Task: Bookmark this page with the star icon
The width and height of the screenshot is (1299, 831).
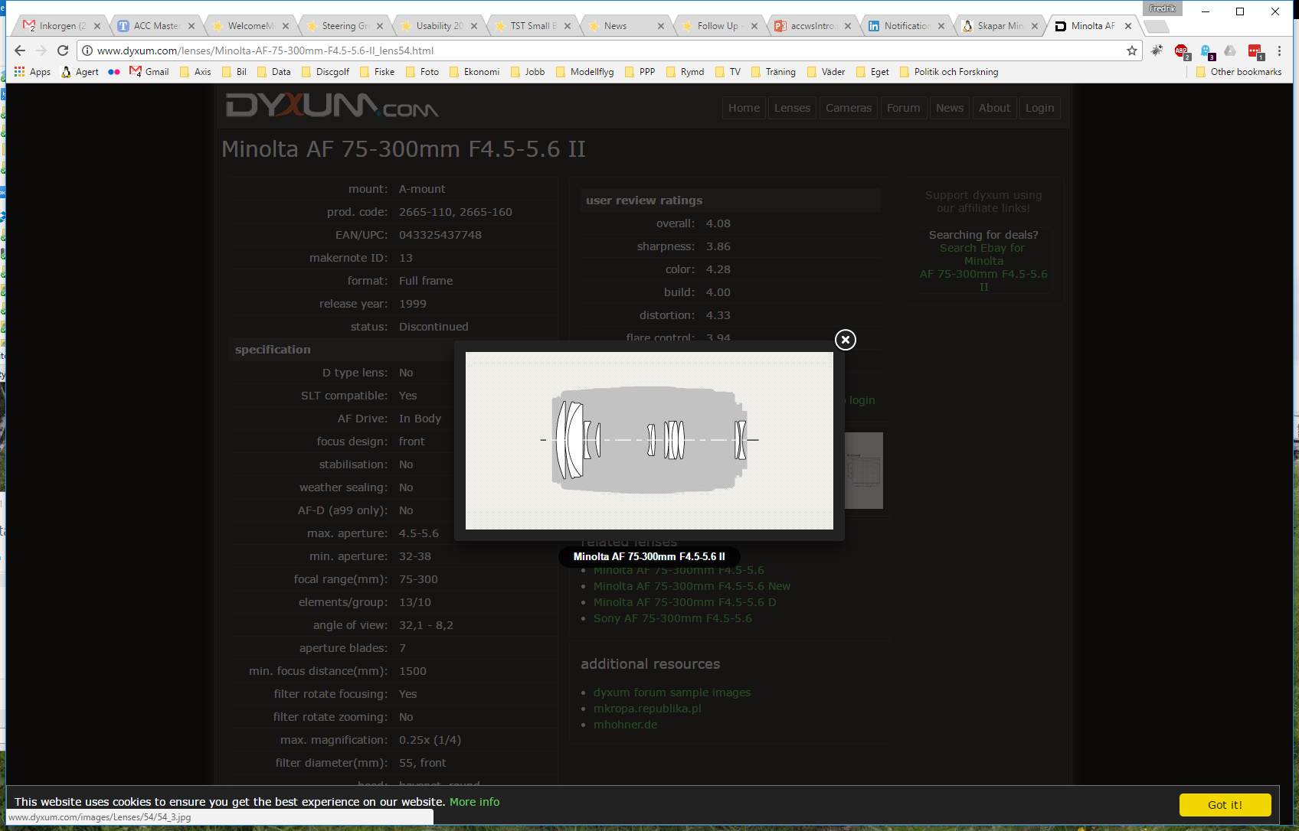Action: [1131, 51]
